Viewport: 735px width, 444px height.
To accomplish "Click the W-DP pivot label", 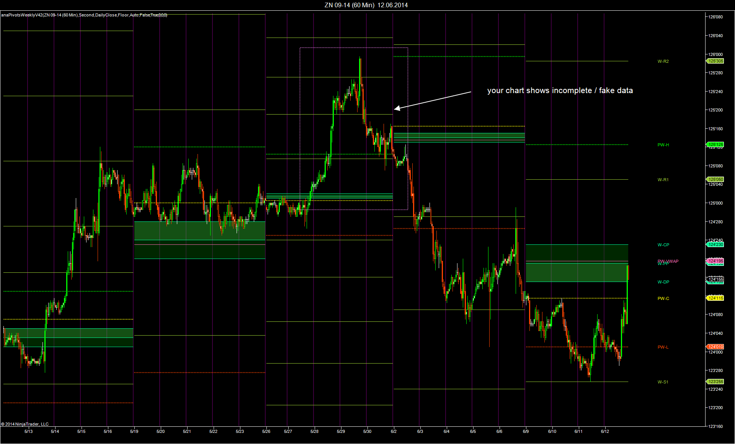I will (663, 282).
